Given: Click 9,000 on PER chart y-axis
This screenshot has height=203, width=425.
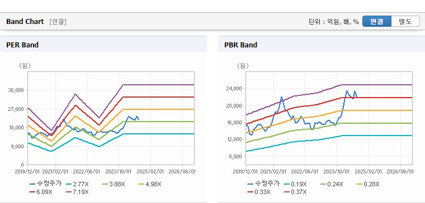Looking at the screenshot, I should coord(18,146).
